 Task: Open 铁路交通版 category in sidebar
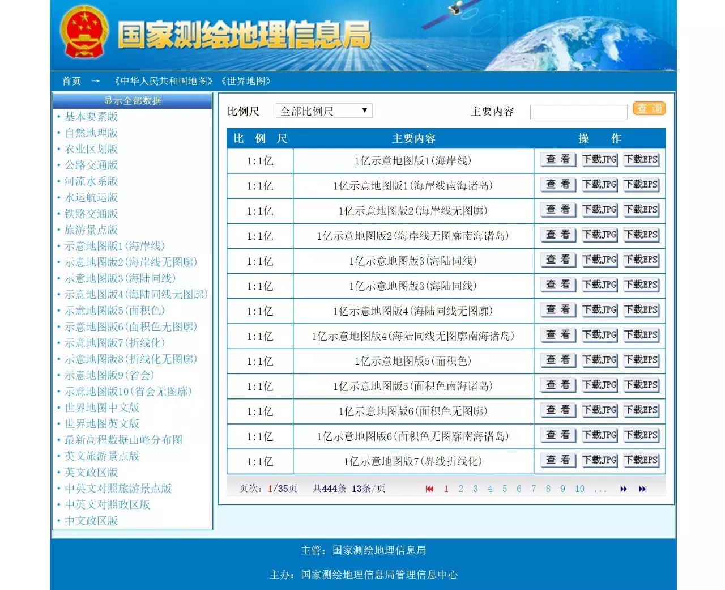91,214
